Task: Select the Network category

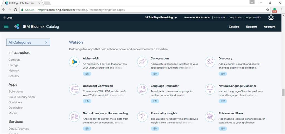Action: (14, 70)
